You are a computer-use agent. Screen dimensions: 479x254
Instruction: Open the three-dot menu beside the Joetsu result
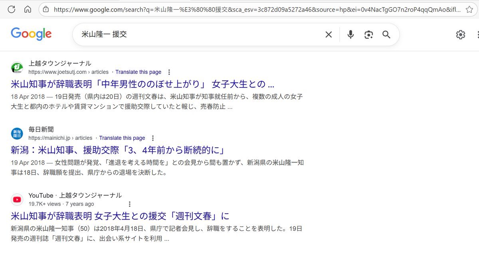coord(169,72)
